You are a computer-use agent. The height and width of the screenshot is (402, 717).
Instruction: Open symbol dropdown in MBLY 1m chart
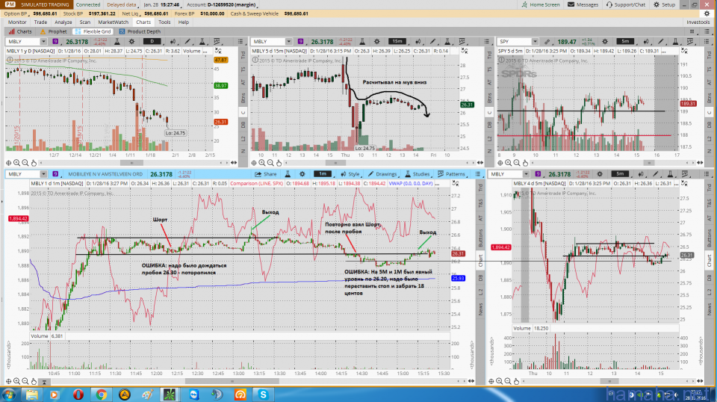(43, 174)
